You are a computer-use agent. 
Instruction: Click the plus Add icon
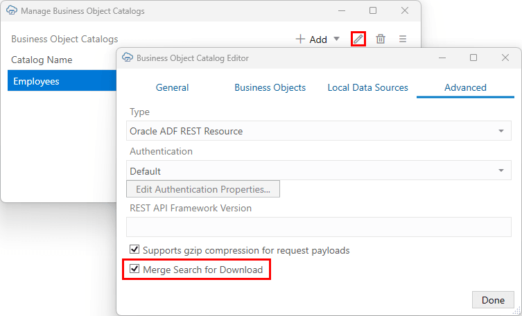[300, 39]
